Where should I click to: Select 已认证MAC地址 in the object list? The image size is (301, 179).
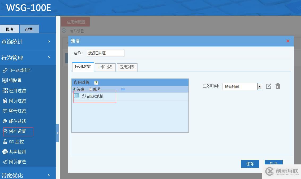coord(91,96)
